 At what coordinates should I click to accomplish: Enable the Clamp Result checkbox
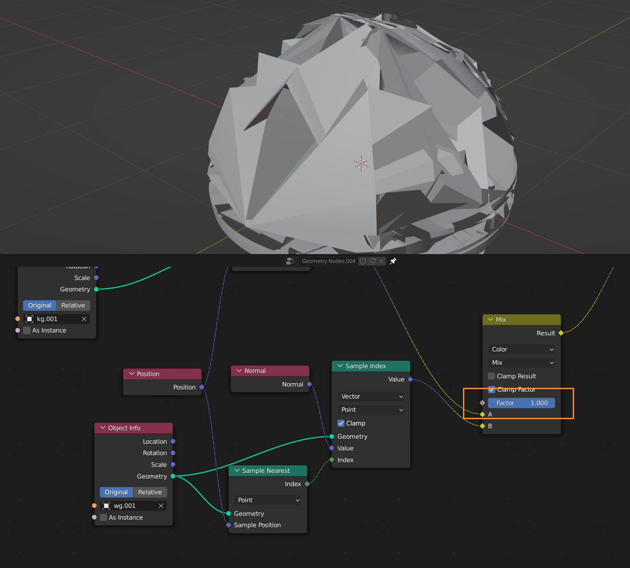[x=491, y=376]
